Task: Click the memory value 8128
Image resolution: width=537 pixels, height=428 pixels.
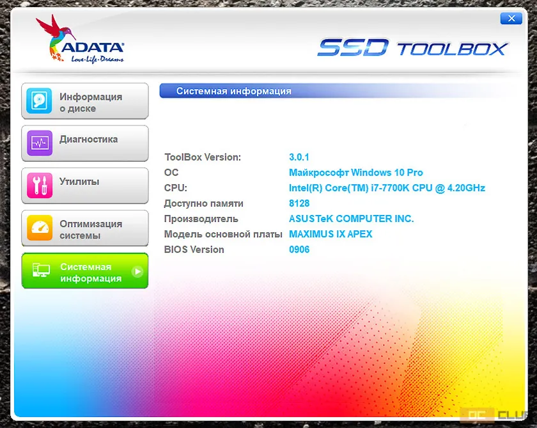Action: click(x=299, y=203)
